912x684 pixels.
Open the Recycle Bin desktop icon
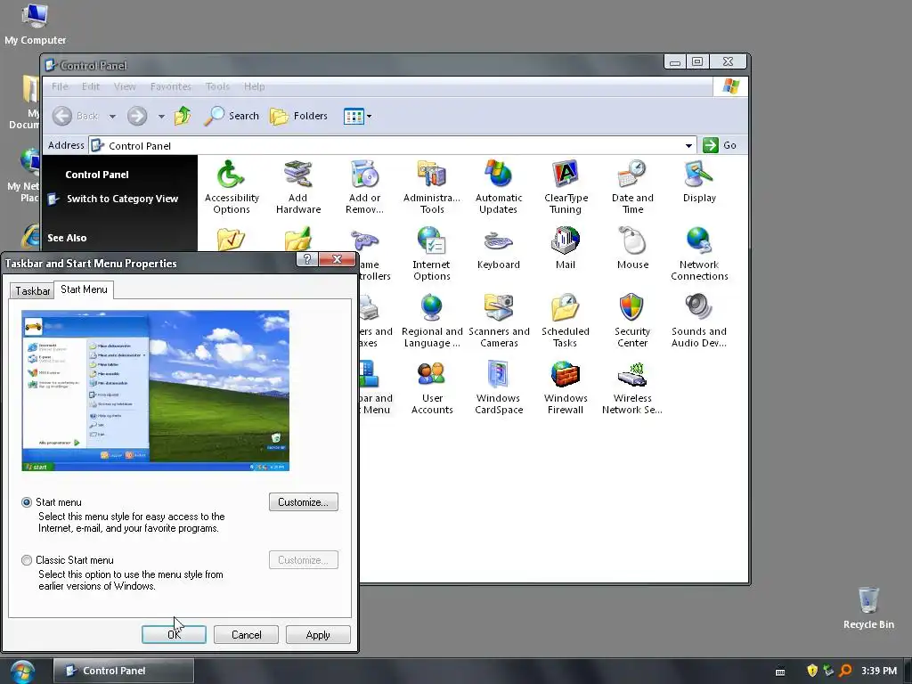coord(869,607)
